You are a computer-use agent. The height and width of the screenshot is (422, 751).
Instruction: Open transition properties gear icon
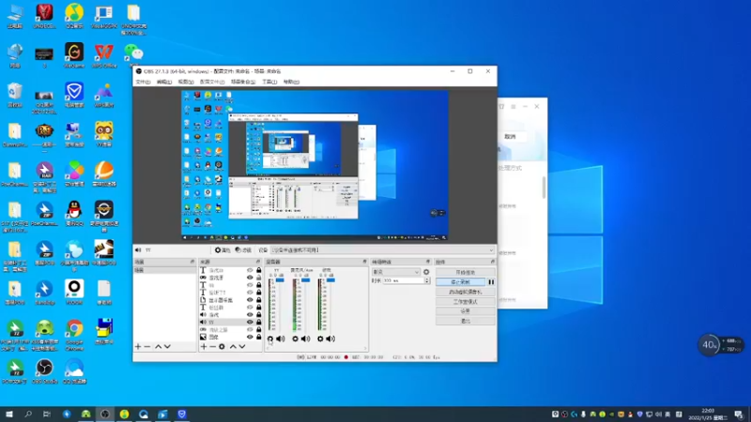click(x=426, y=272)
